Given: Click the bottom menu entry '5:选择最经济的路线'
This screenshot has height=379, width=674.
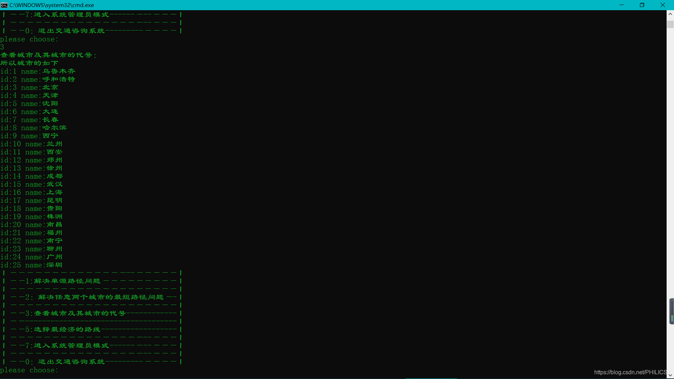Looking at the screenshot, I should click(67, 330).
